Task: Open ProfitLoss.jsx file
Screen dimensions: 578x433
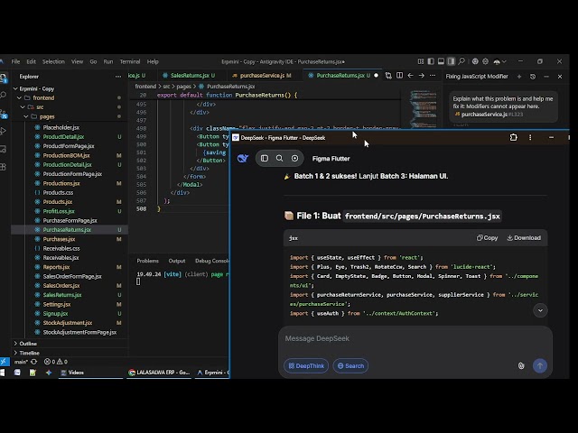Action: pos(59,211)
